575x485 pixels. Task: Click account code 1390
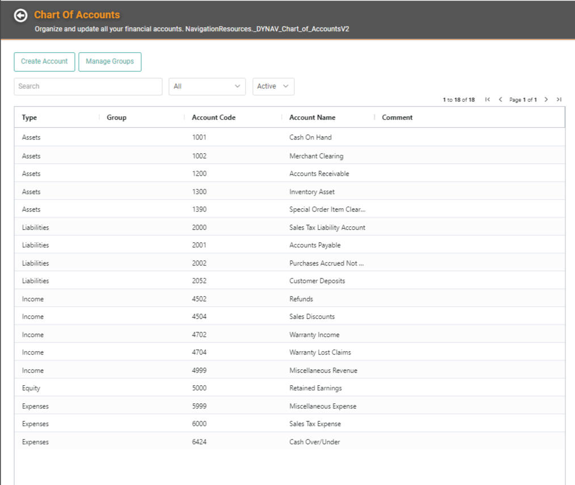point(199,209)
